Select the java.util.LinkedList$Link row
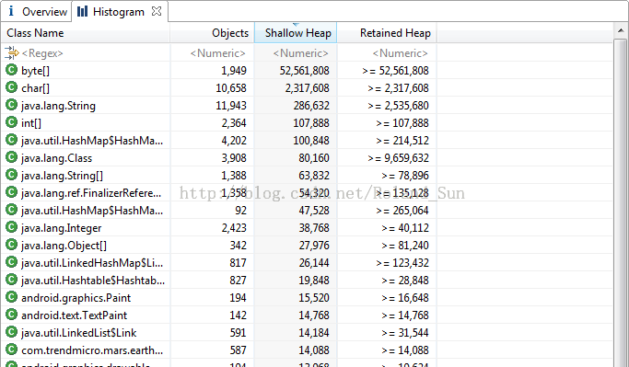The height and width of the screenshot is (367, 629). (307, 333)
